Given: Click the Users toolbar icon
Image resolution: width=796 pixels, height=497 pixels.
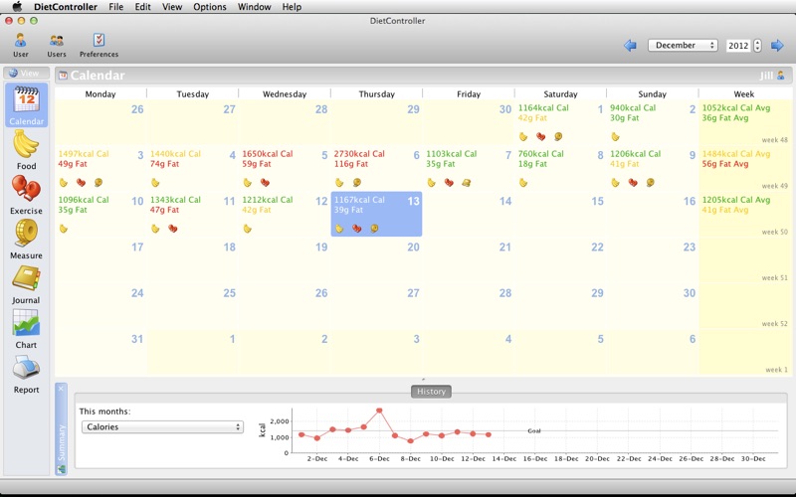Looking at the screenshot, I should pyautogui.click(x=57, y=42).
